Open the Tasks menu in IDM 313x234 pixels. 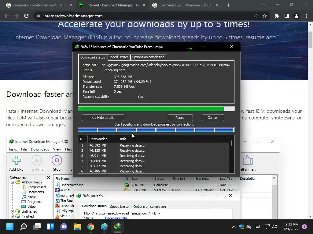(x=13, y=149)
